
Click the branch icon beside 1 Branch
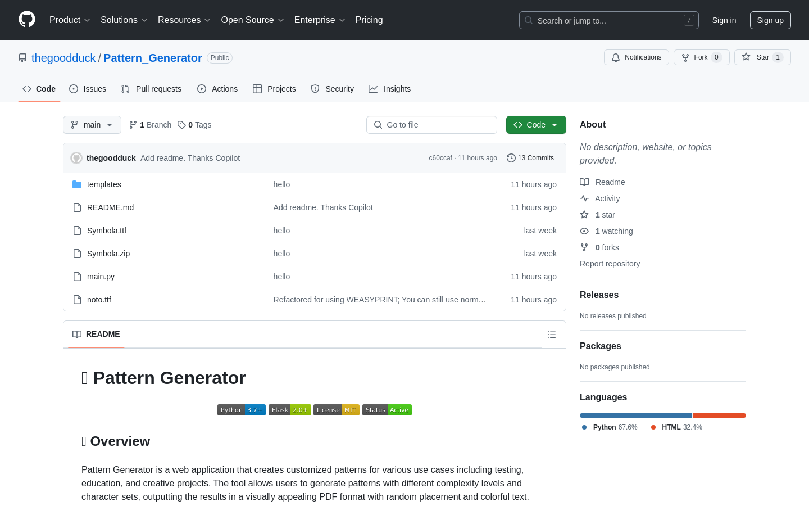click(x=133, y=125)
